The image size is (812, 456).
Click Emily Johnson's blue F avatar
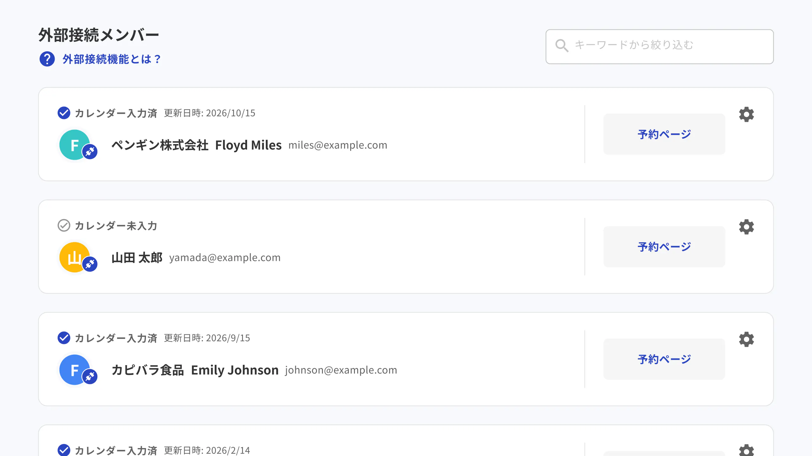coord(74,369)
